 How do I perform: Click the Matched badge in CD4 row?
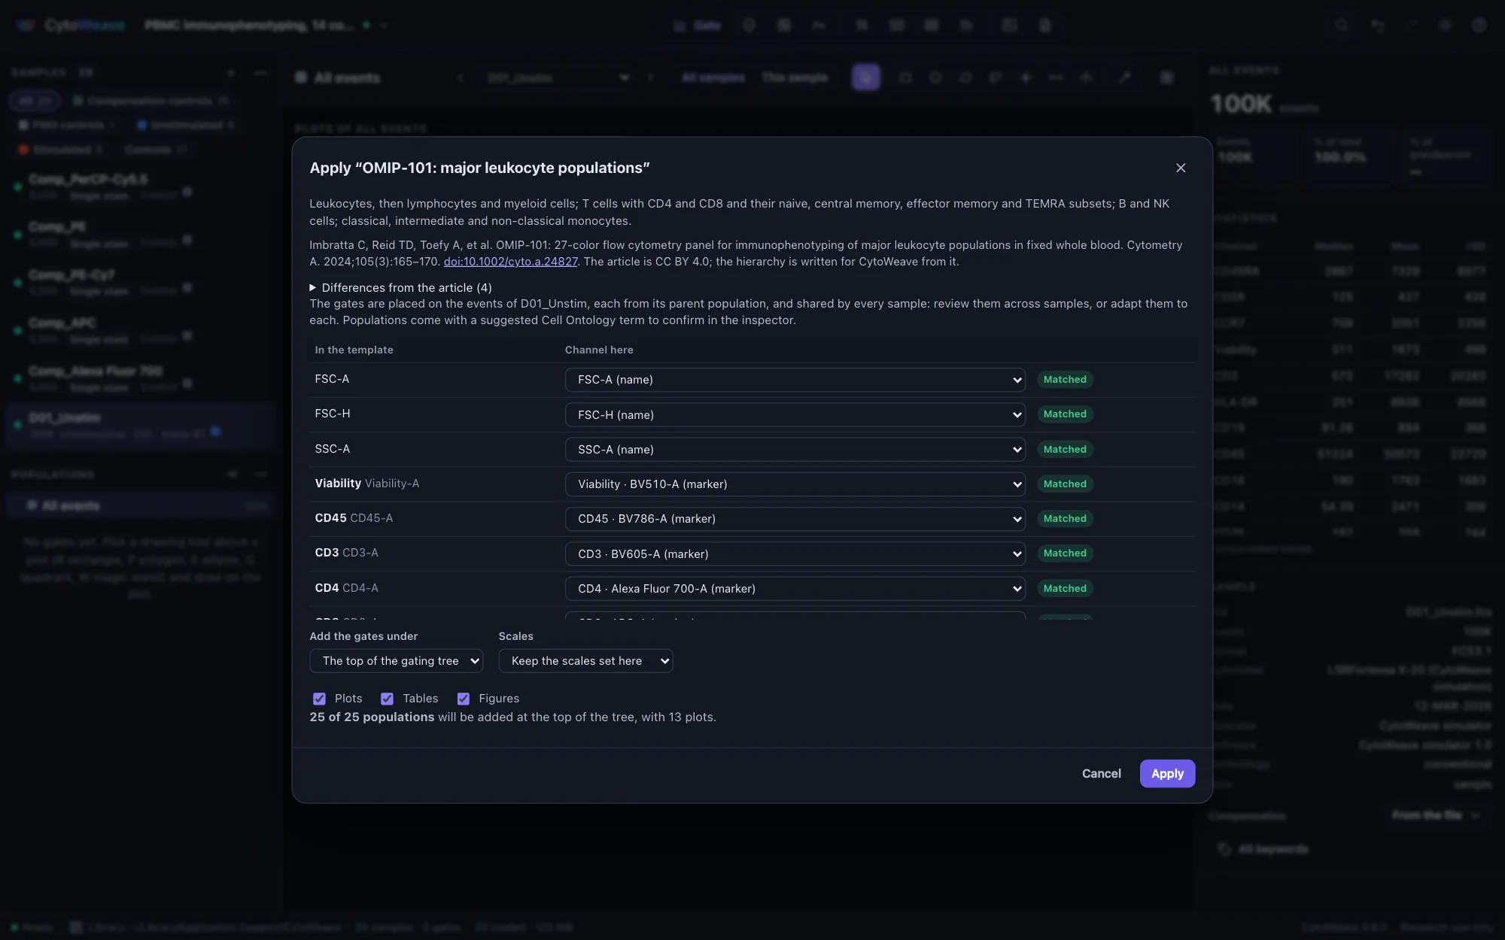1065,589
